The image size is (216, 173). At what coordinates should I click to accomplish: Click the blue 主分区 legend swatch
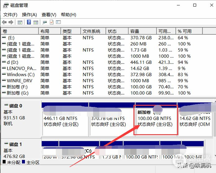pyautogui.click(x=23, y=162)
